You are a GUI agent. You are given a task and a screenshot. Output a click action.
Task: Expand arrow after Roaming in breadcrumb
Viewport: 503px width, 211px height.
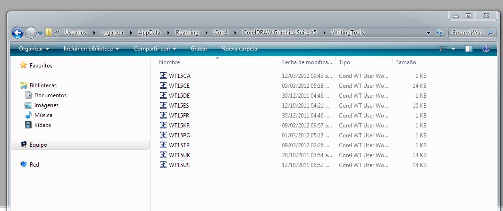coord(206,33)
